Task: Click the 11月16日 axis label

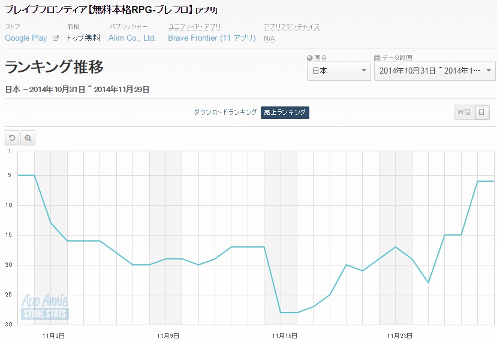Action: tap(285, 335)
